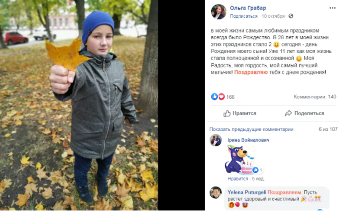This screenshot has width=343, height=211.
Task: Click the like badge on sticker comment
Action: click(258, 170)
